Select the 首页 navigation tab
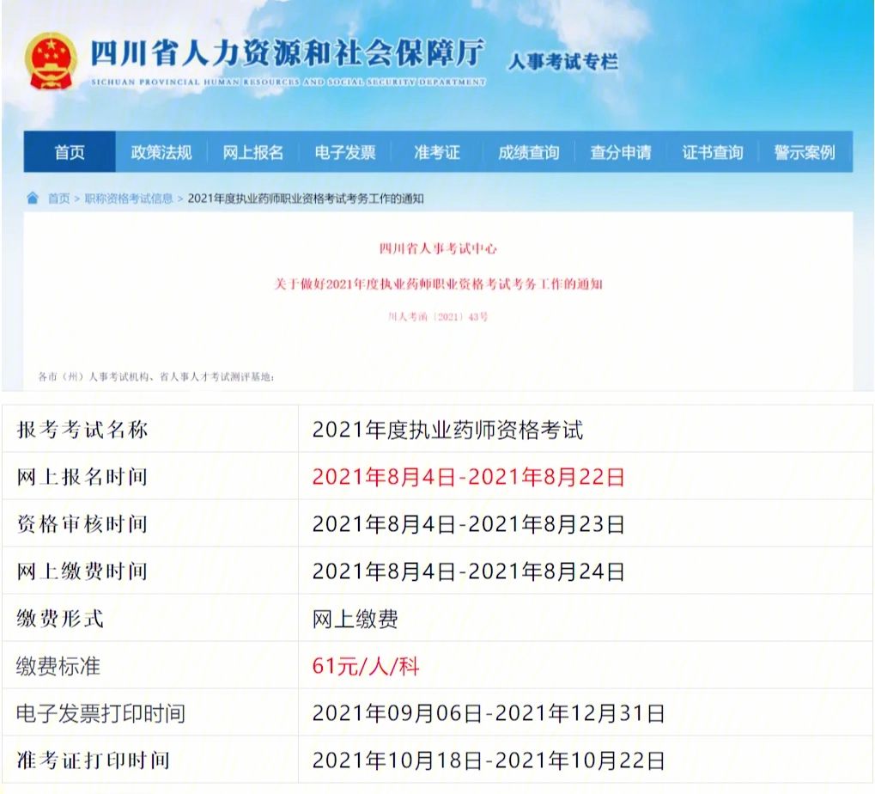This screenshot has height=794, width=875. point(71,152)
